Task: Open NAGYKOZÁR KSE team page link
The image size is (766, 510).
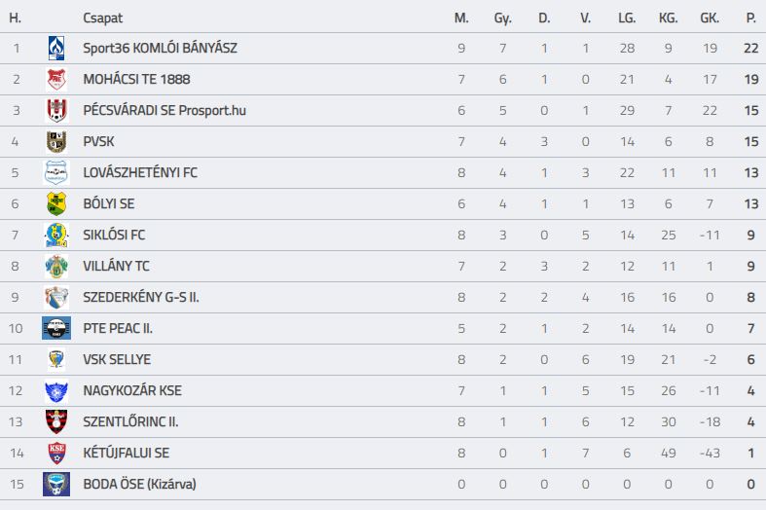Action: pyautogui.click(x=132, y=391)
